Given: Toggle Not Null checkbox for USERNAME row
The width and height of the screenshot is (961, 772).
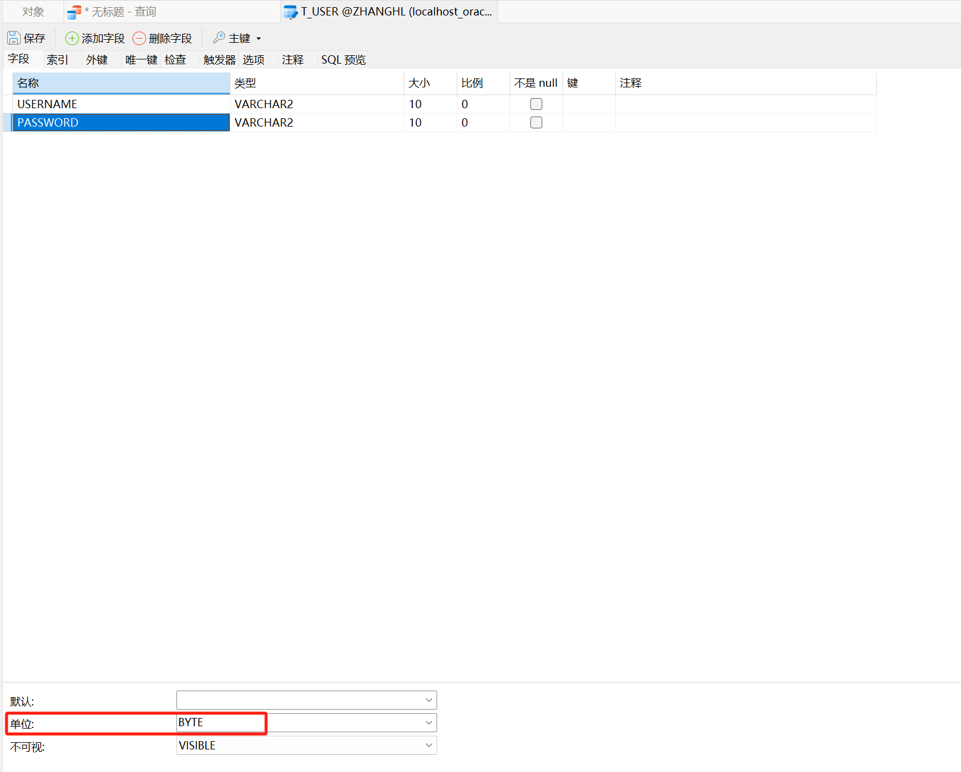Looking at the screenshot, I should (x=536, y=104).
